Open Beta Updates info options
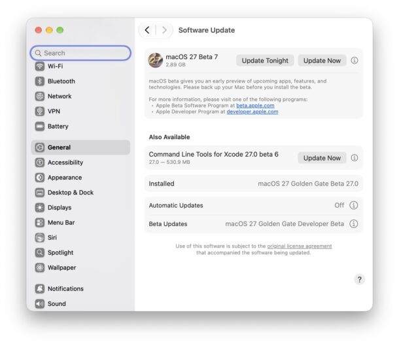The image size is (399, 346). click(353, 224)
